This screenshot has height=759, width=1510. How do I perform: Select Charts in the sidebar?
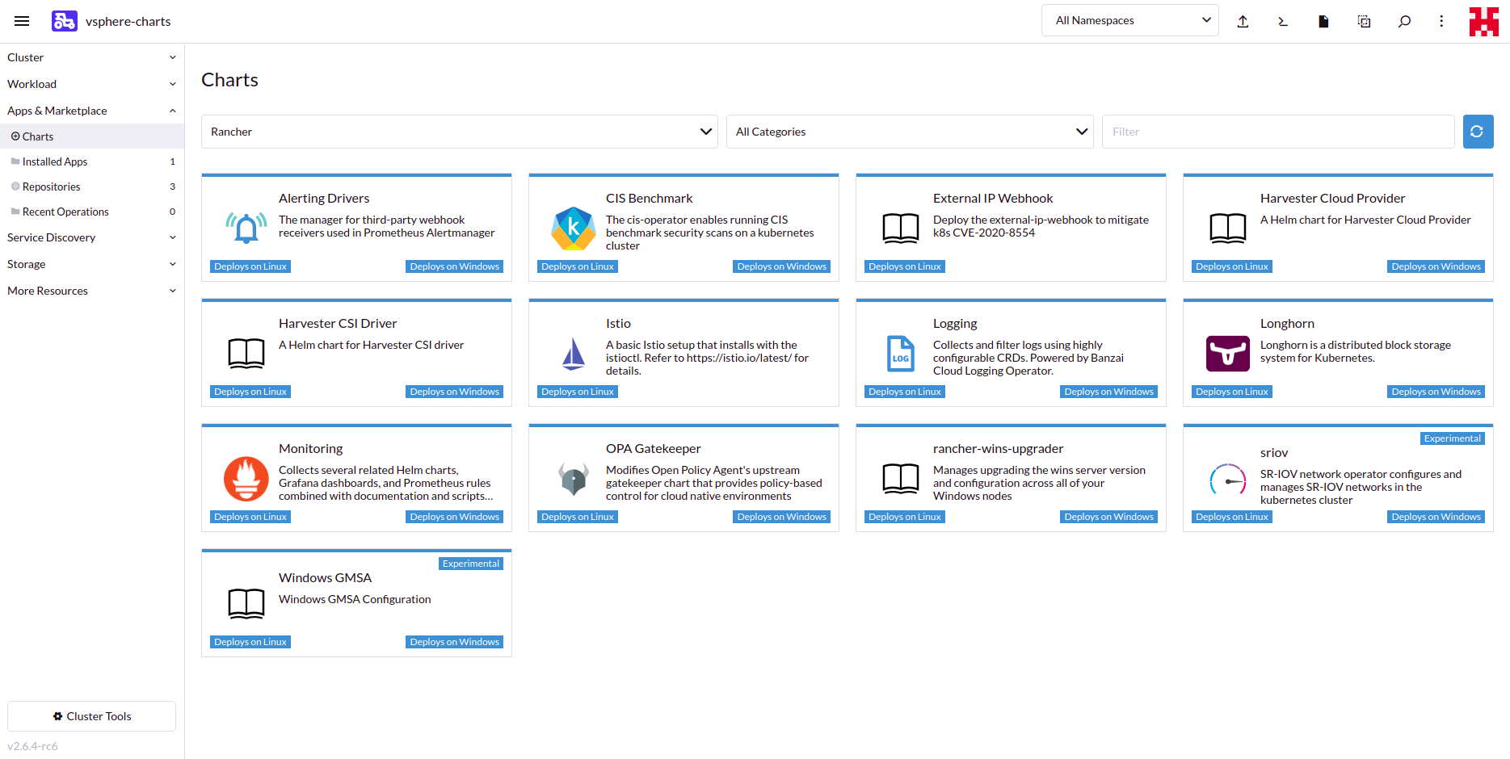coord(92,136)
